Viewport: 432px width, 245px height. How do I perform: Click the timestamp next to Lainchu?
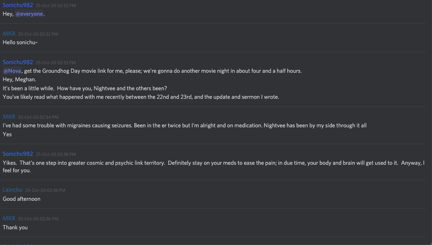45,190
